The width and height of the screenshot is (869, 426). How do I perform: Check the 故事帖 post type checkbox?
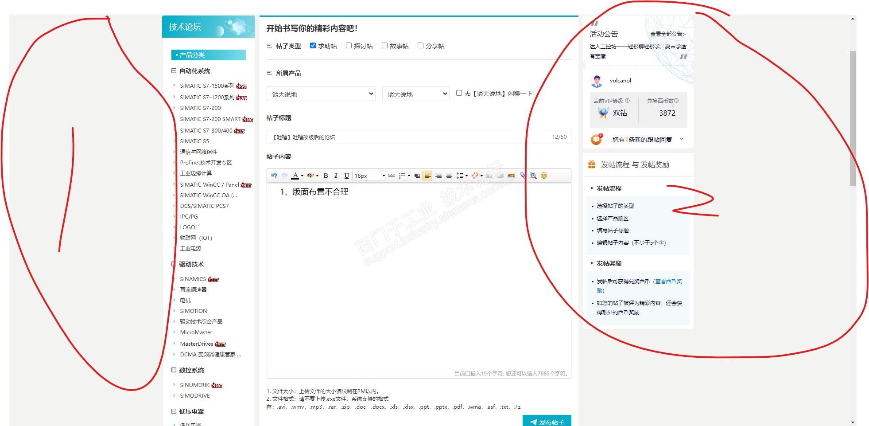point(384,45)
